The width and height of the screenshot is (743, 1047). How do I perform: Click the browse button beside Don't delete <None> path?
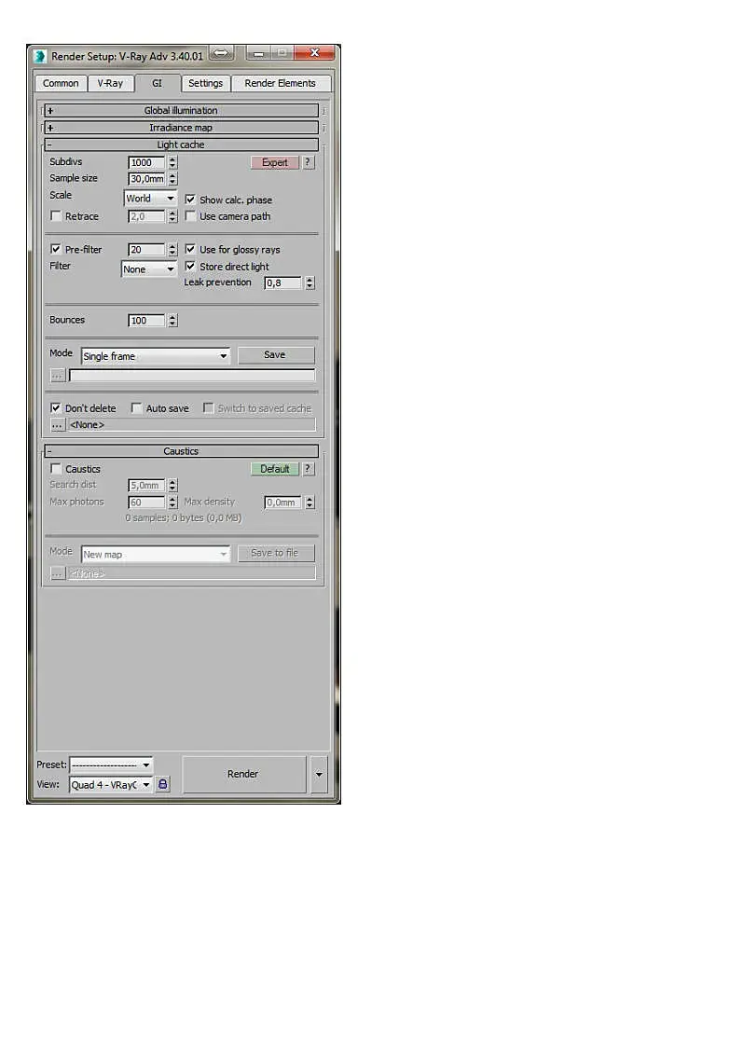click(x=58, y=425)
